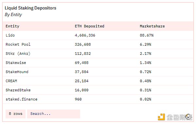Sort by the ETH Deposited column header
This screenshot has height=124, width=196.
coord(90,26)
